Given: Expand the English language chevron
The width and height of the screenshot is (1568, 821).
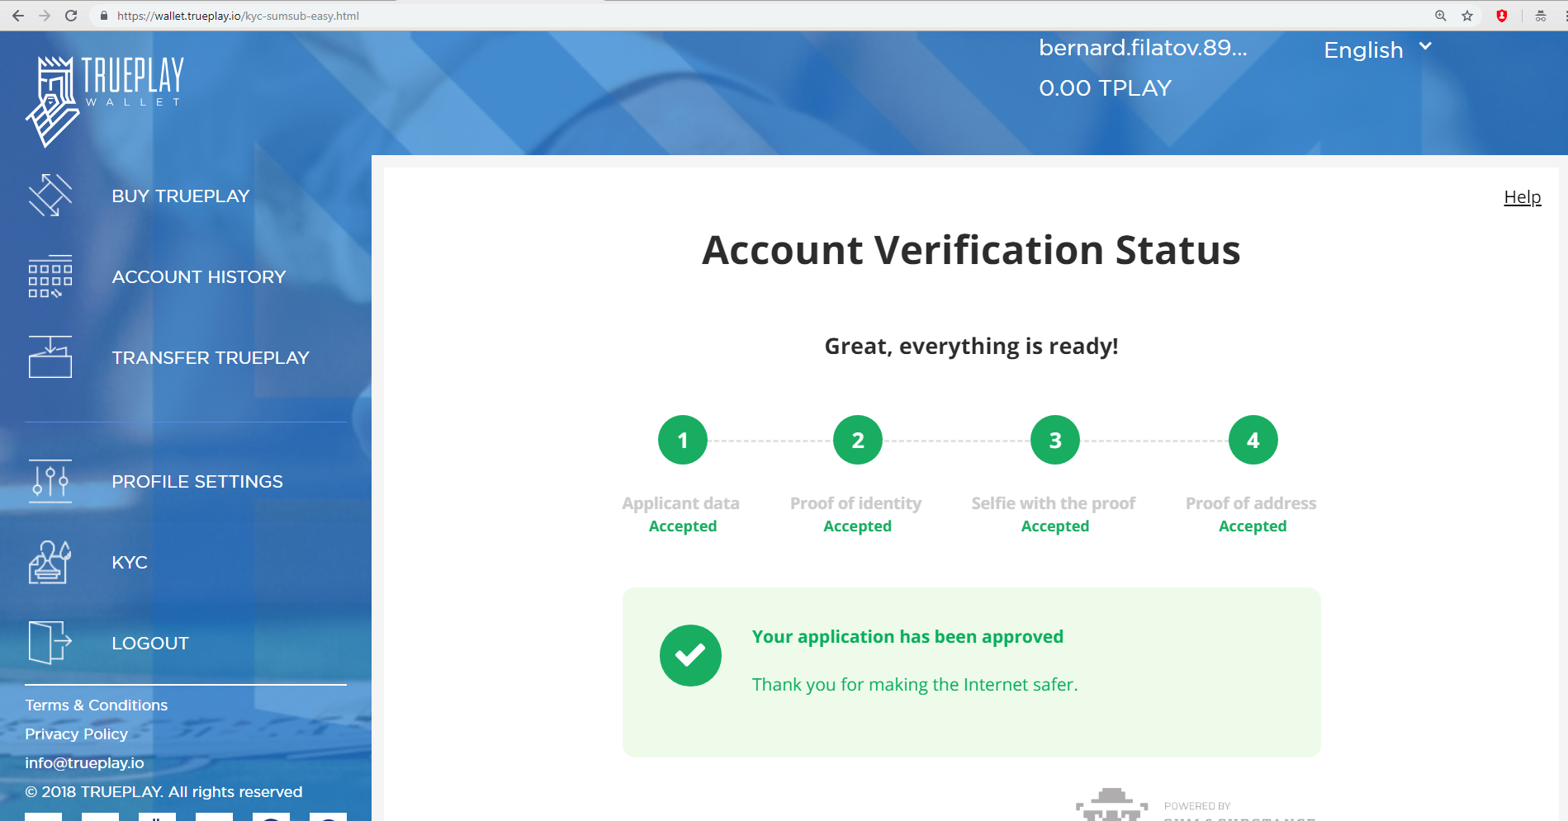Looking at the screenshot, I should click(1425, 46).
